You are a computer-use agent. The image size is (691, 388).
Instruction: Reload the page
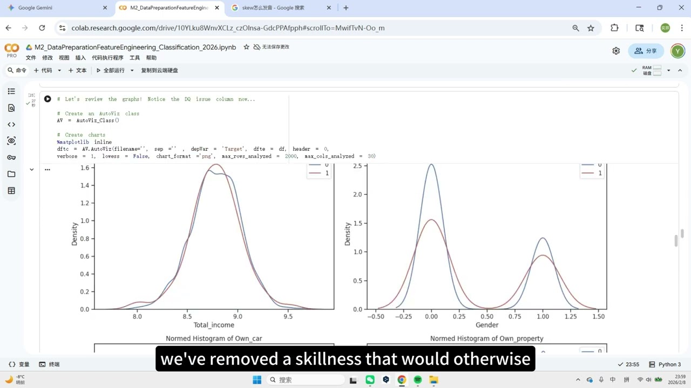[42, 28]
